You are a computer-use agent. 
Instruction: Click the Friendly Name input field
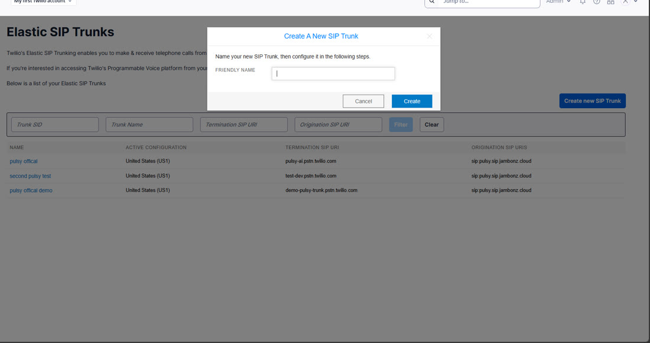(333, 73)
